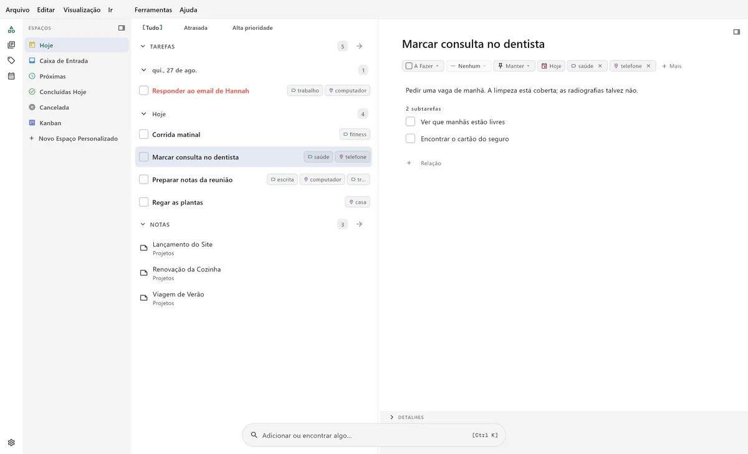Open the note Renovação da Cozinha

(x=253, y=273)
